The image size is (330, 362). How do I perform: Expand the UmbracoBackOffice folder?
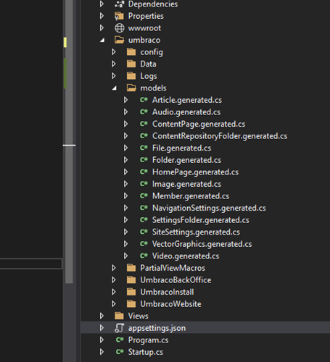point(114,280)
